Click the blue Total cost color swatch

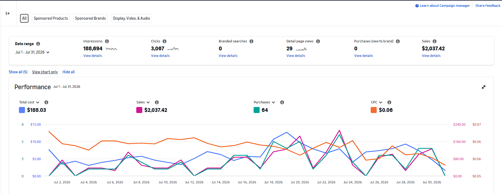22,110
